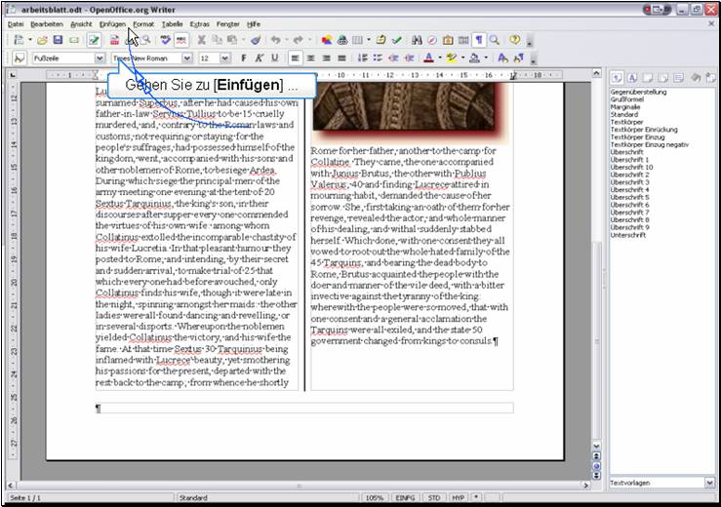Export directly as PDF icon
Screen dimensions: 721x507
(x=114, y=40)
